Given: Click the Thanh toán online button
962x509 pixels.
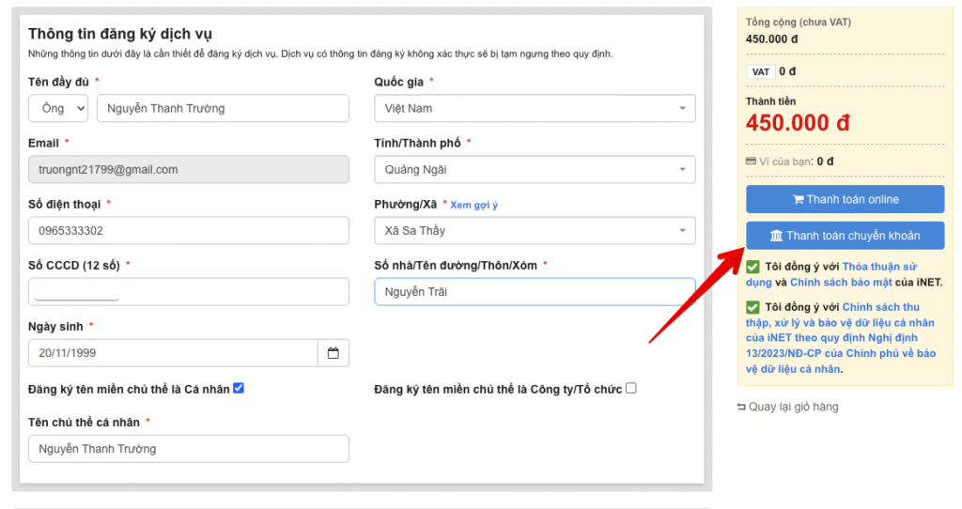Looking at the screenshot, I should pyautogui.click(x=845, y=199).
